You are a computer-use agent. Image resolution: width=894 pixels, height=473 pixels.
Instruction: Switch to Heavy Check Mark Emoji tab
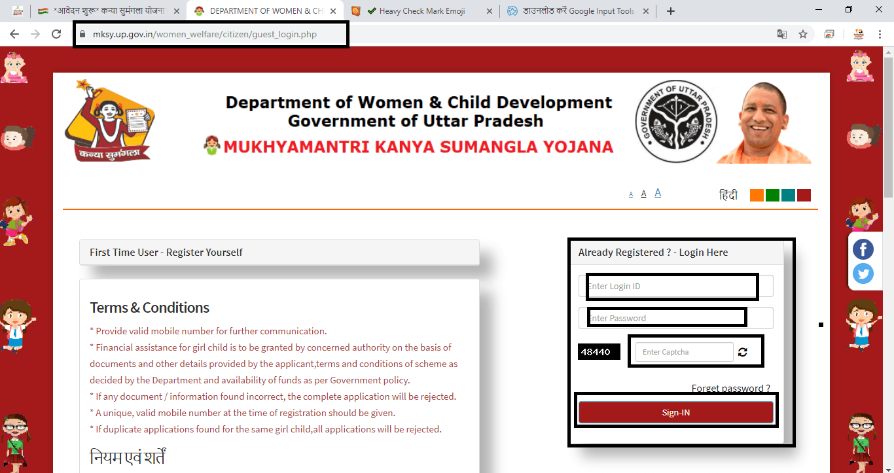click(421, 11)
